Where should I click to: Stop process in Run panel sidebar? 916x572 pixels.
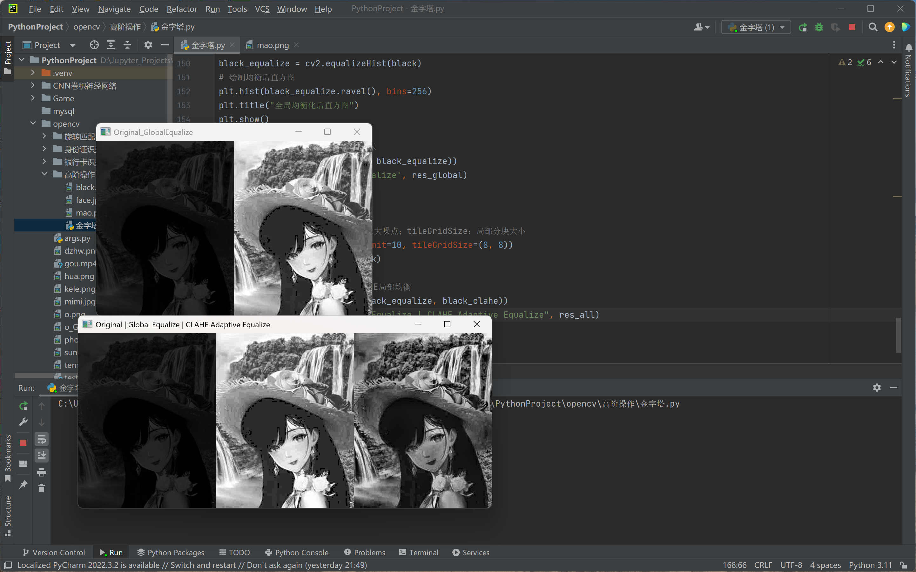click(23, 442)
